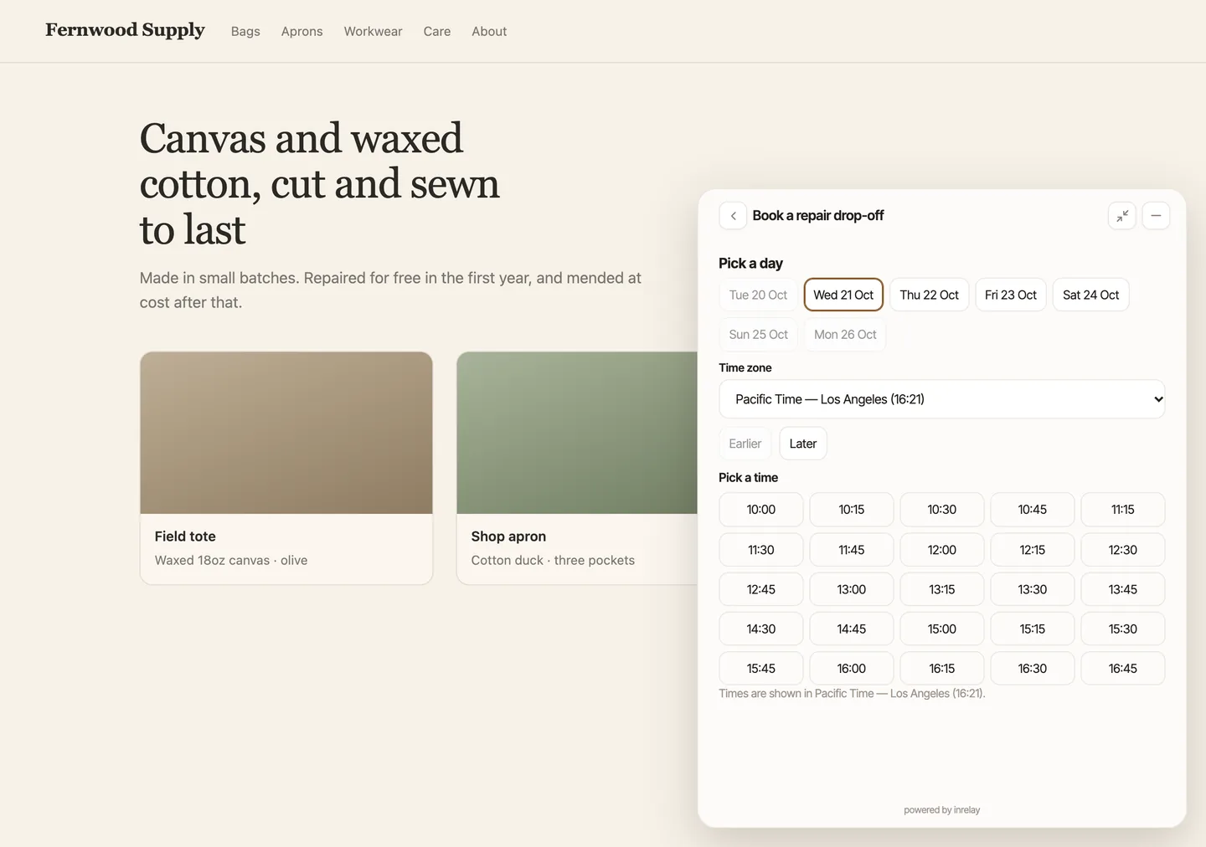Viewport: 1206px width, 847px height.
Task: Go back using the booking widget's back arrow
Action: pos(733,216)
